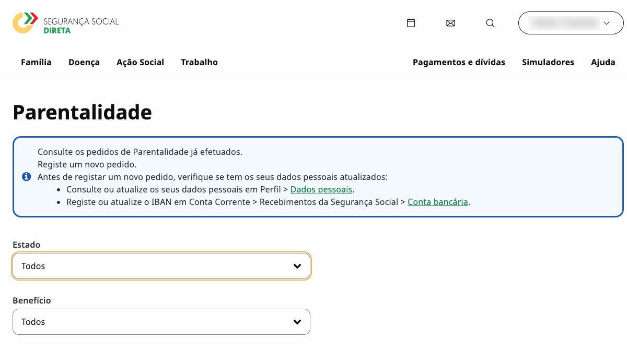Screen dimensions: 627x352
Task: Click the Estado dropdown chevron arrow
Action: pos(297,266)
